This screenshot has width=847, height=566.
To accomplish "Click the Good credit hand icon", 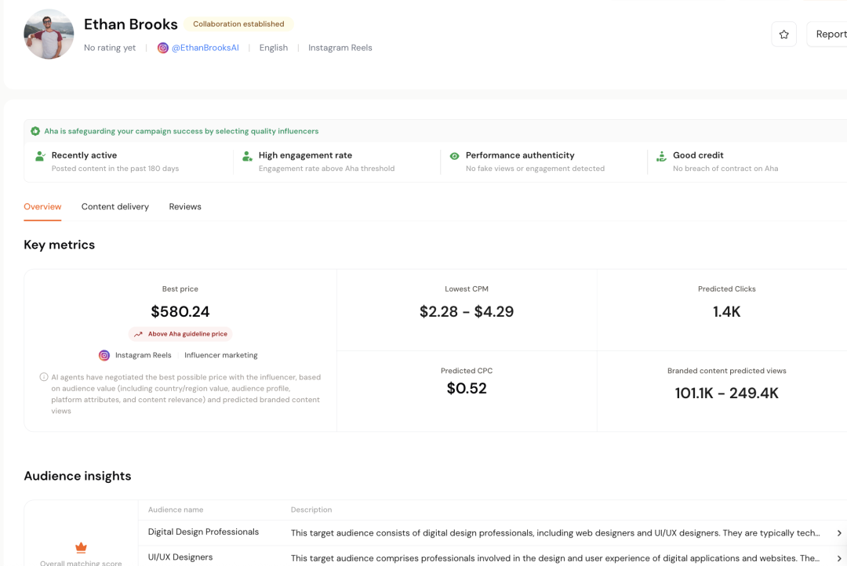I will [661, 157].
